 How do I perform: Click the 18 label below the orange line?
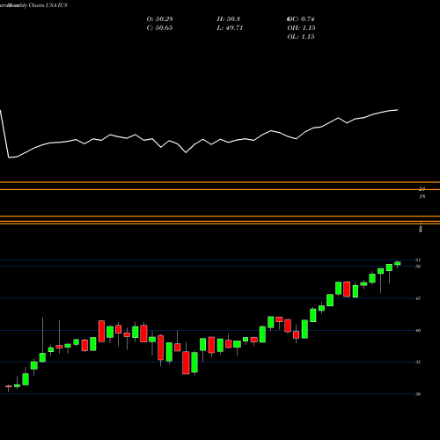(x=422, y=196)
